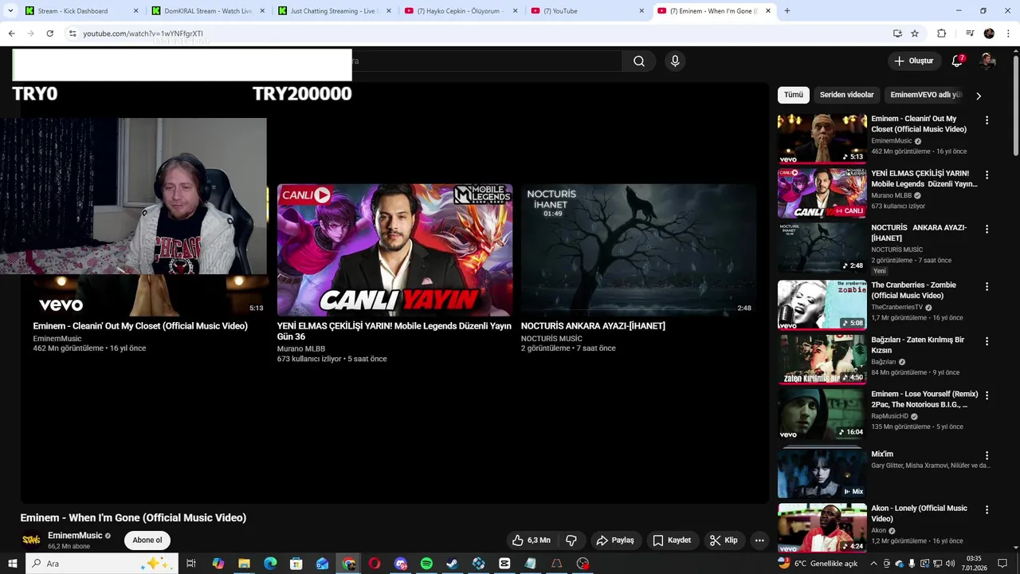Image resolution: width=1020 pixels, height=574 pixels.
Task: Open media controls icon in Chrome toolbar
Action: 970,33
